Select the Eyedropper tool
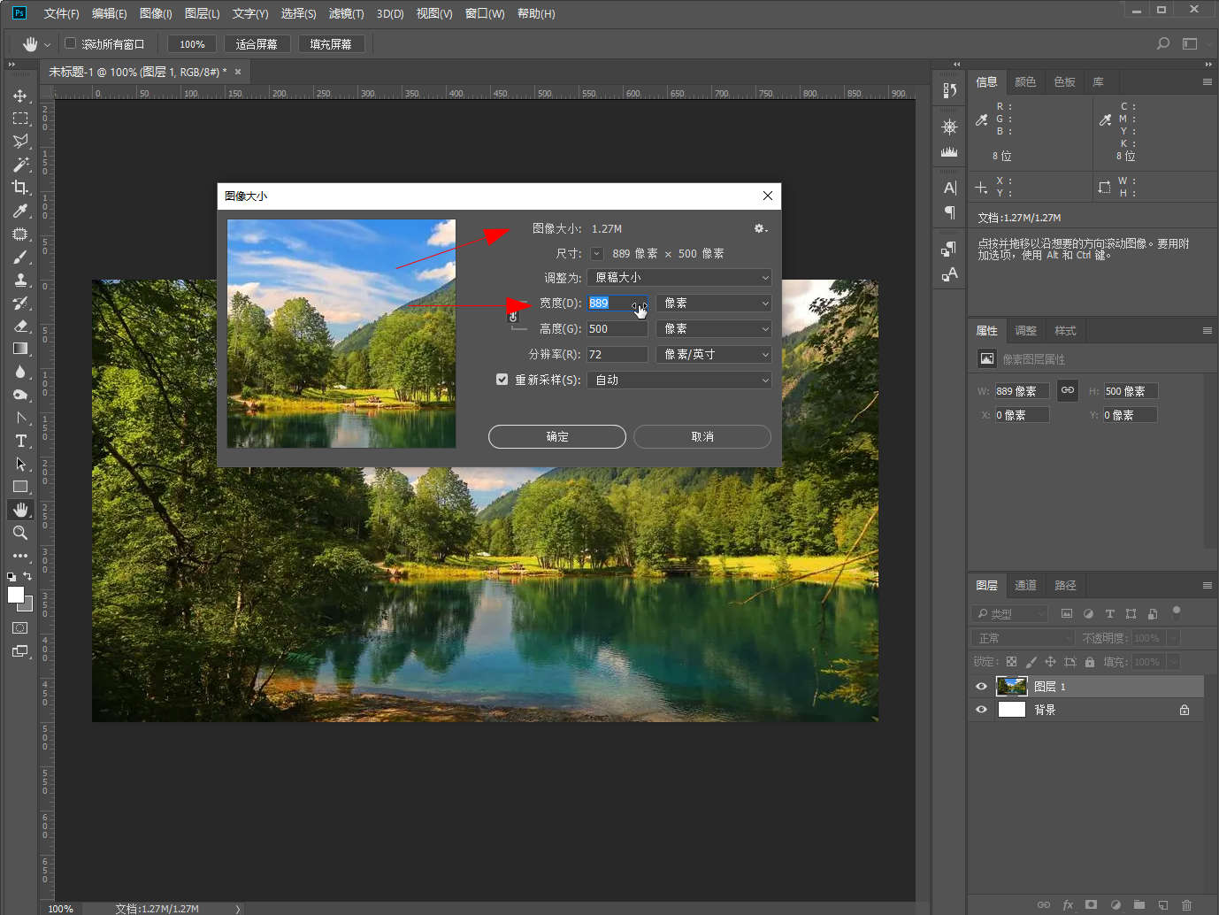 point(20,211)
